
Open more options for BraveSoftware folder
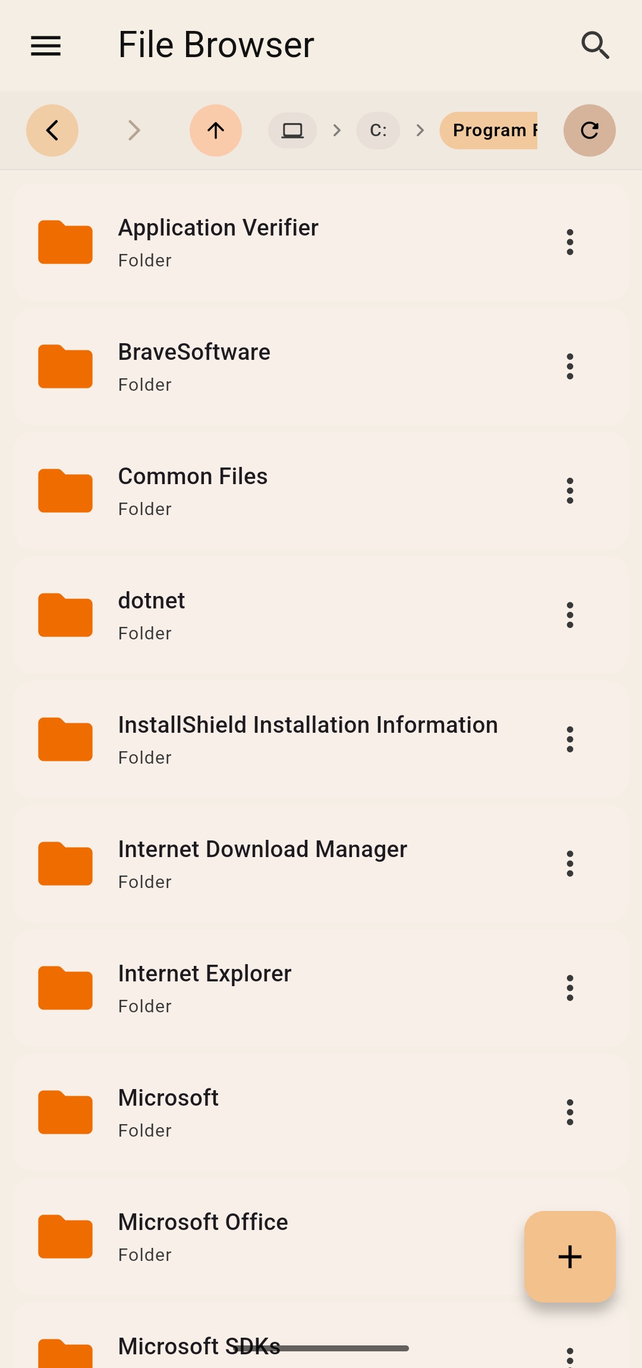click(x=569, y=366)
